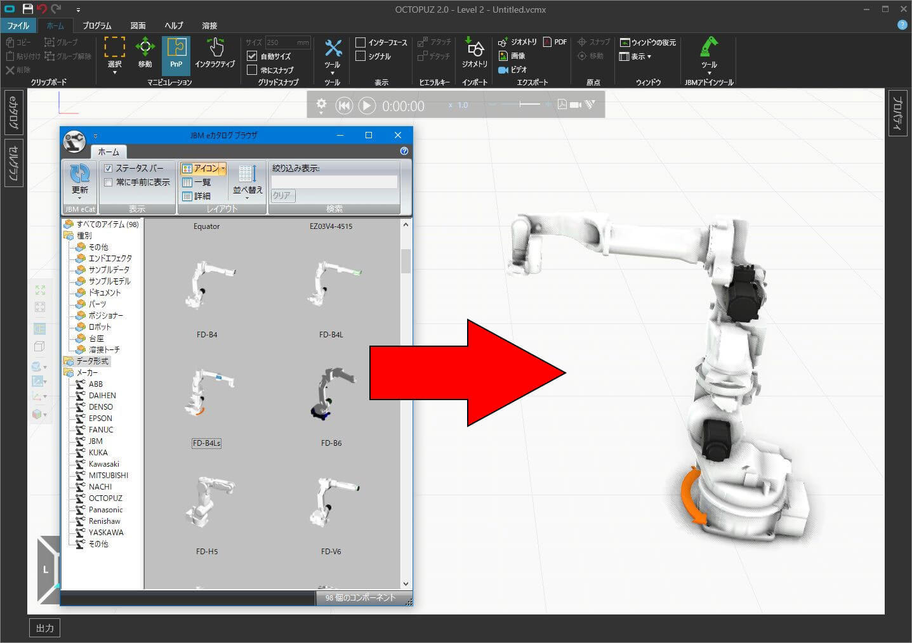
Task: Click the simulation speed slider
Action: tap(520, 105)
